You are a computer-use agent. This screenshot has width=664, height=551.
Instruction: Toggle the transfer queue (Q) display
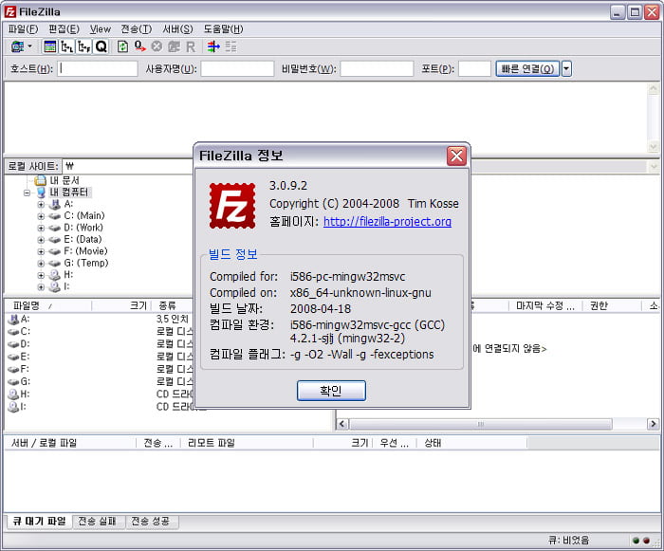(101, 46)
